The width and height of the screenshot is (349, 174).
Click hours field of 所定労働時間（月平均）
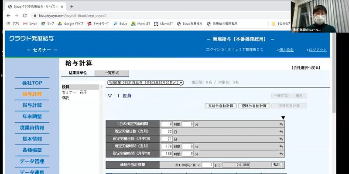click(x=167, y=154)
